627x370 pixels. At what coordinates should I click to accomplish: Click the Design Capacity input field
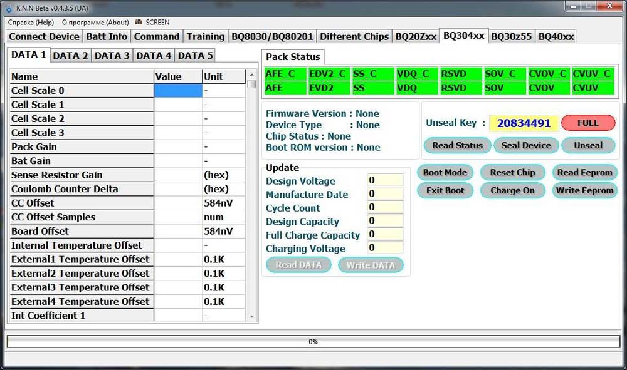385,221
